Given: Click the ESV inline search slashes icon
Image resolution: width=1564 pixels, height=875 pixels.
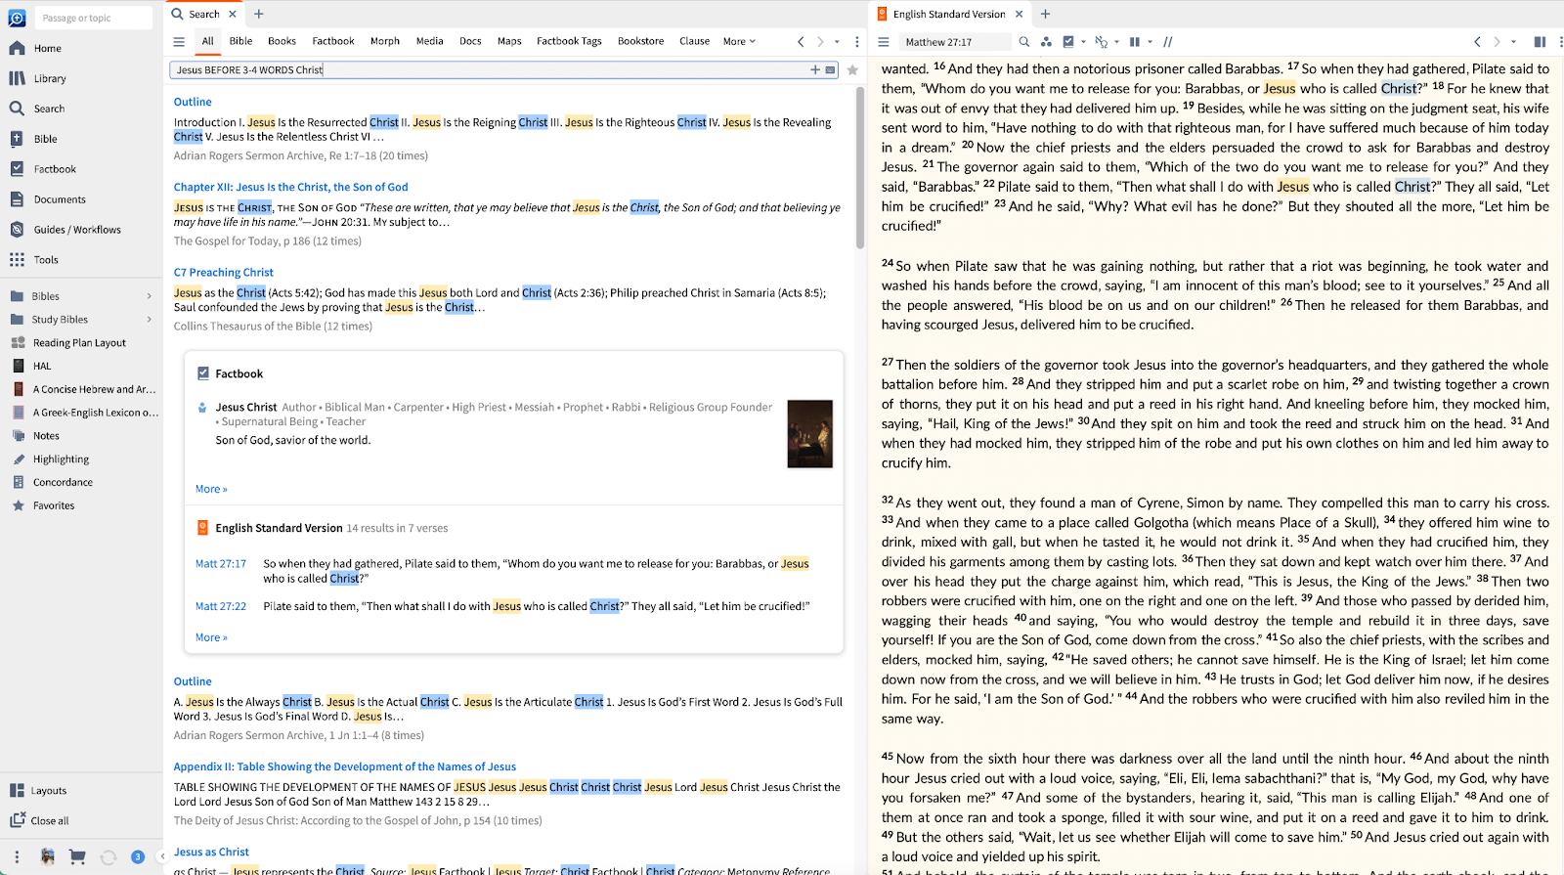Looking at the screenshot, I should [1167, 42].
